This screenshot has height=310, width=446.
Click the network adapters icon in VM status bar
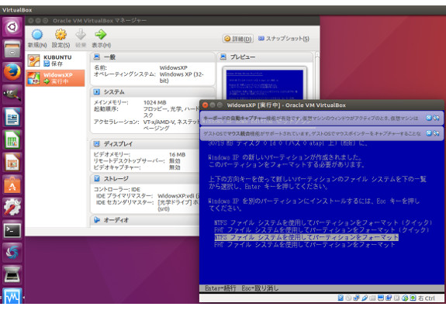(x=356, y=298)
